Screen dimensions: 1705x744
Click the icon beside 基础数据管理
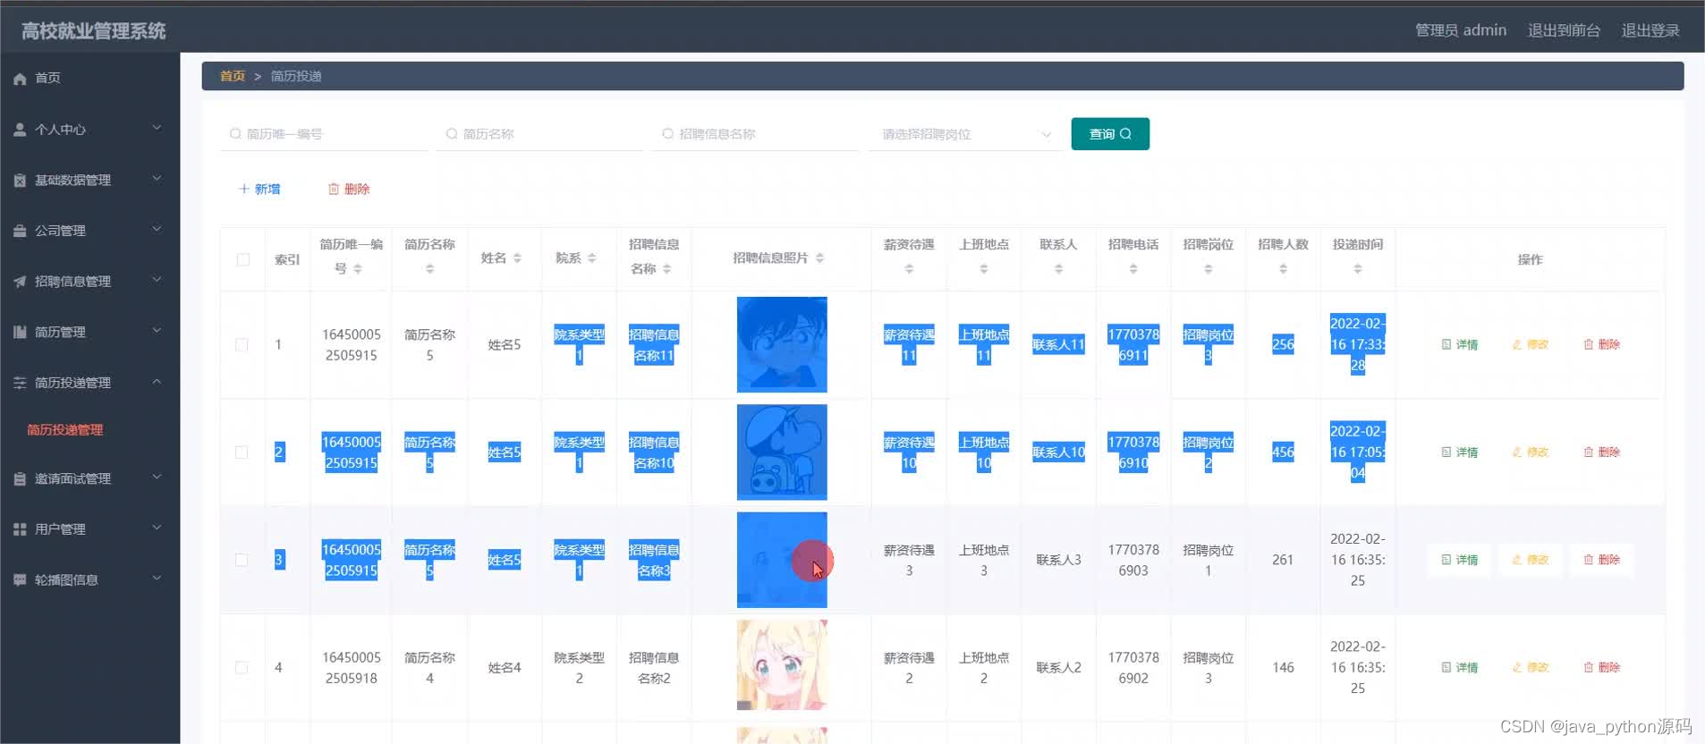(x=20, y=181)
